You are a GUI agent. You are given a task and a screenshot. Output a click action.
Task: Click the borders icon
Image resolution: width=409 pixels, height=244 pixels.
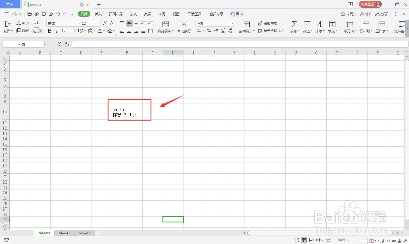71,31
